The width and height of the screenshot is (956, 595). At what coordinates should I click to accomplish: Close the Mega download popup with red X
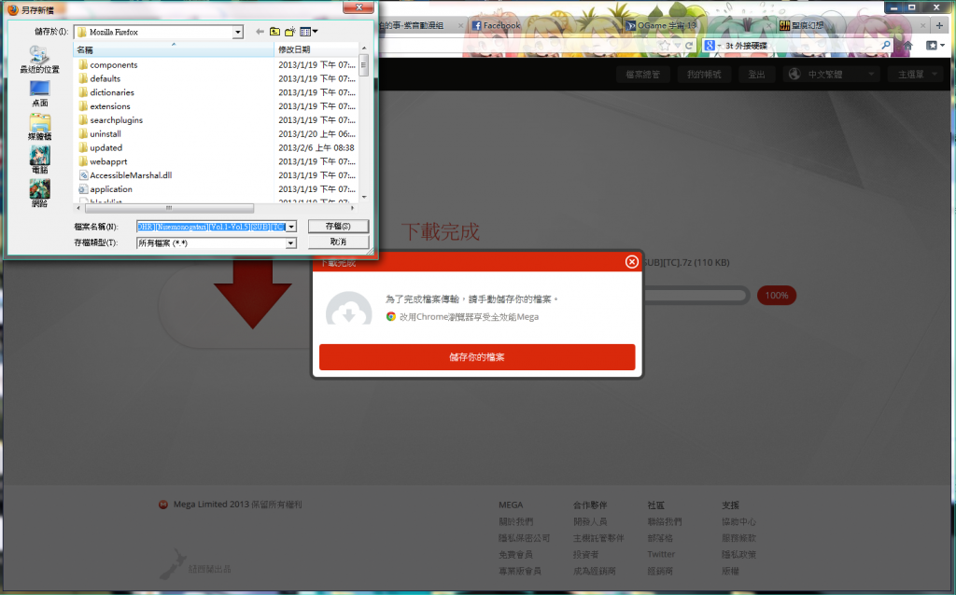point(632,262)
